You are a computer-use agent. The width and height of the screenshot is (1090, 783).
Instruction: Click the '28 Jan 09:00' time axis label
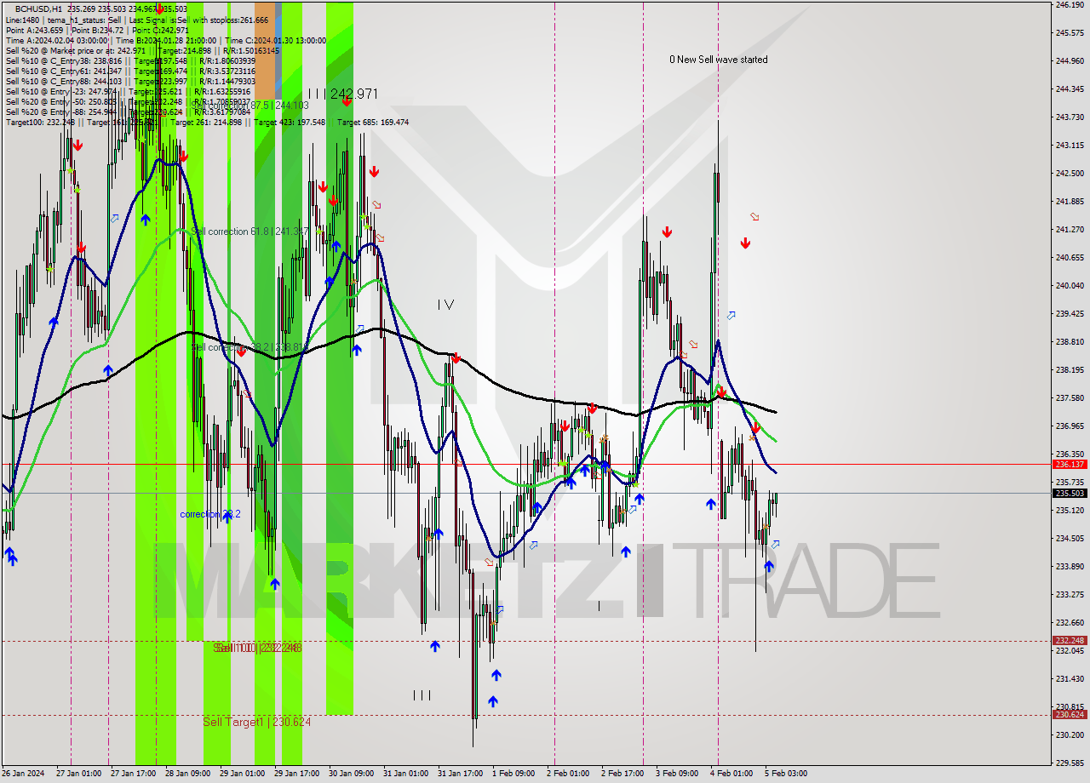(x=187, y=774)
